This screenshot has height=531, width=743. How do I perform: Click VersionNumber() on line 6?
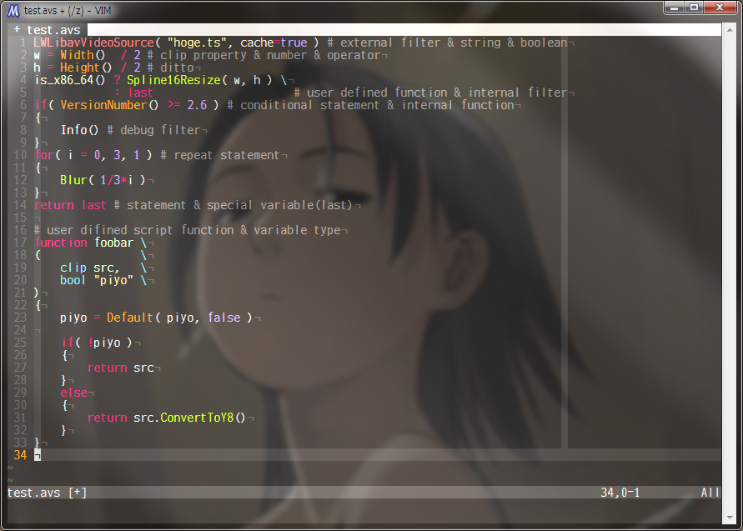coord(109,105)
